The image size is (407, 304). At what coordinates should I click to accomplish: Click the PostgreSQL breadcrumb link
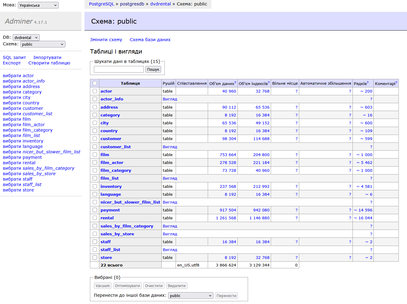pyautogui.click(x=101, y=4)
